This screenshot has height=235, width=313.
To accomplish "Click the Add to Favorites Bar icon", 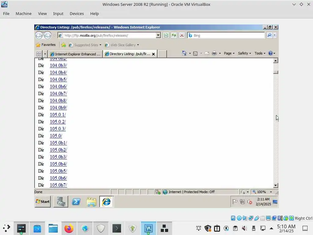I will [x=64, y=45].
